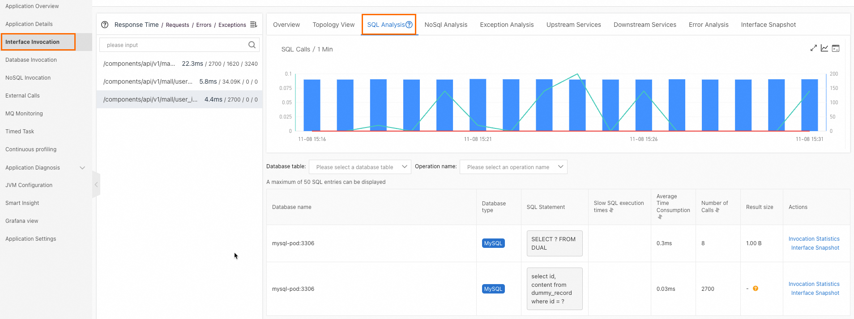Open MQ Monitoring in sidebar
854x319 pixels.
pos(24,114)
